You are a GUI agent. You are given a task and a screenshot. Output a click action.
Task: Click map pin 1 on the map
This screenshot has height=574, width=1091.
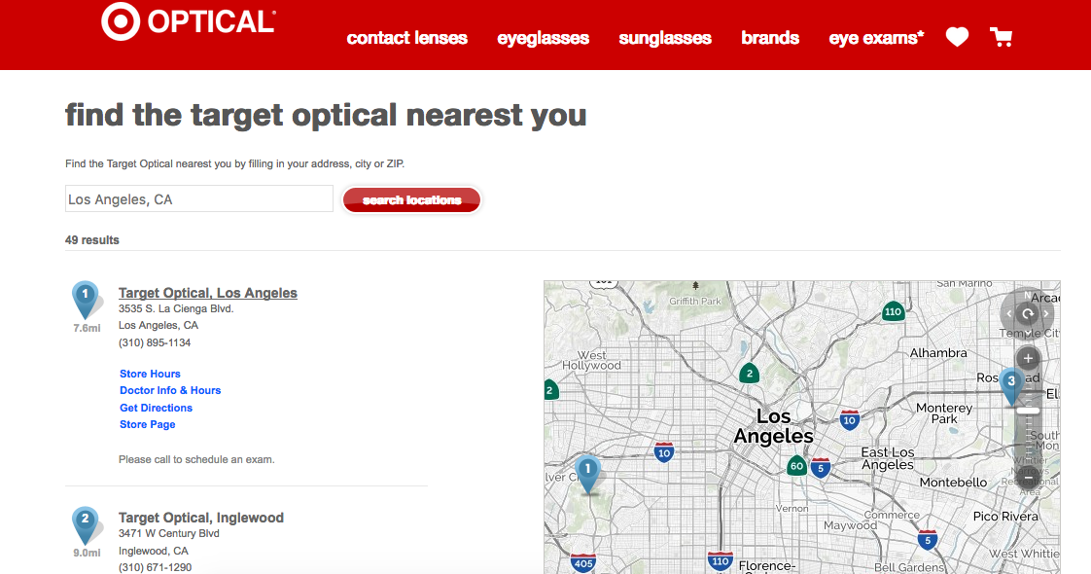pos(588,474)
